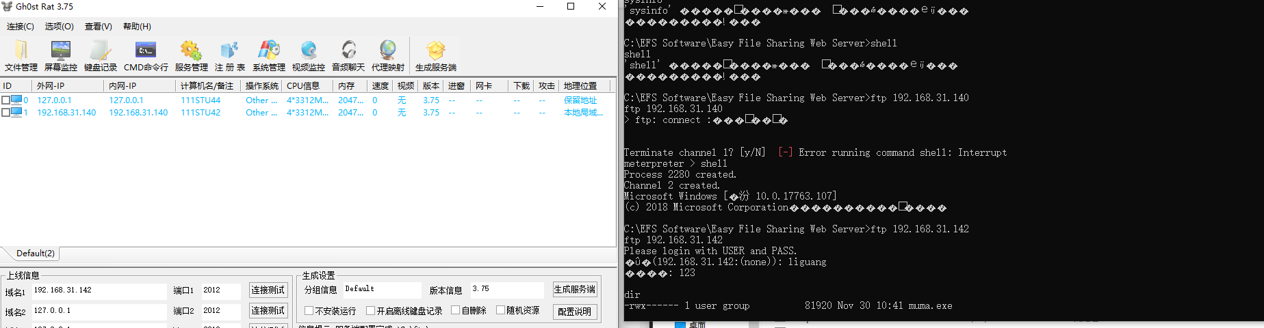Viewport: 1264px width, 328px height.
Task: Open the 屏幕监控 screen monitor tool
Action: [61, 56]
